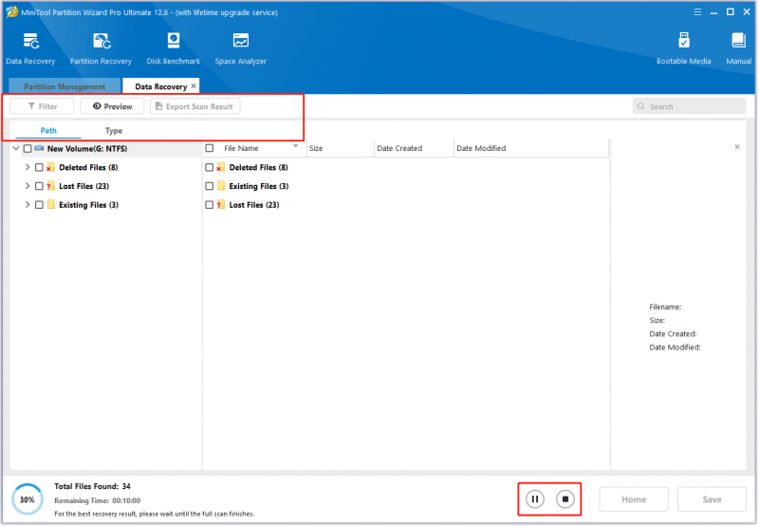The width and height of the screenshot is (759, 526).
Task: Switch to Type view tab
Action: tap(114, 131)
